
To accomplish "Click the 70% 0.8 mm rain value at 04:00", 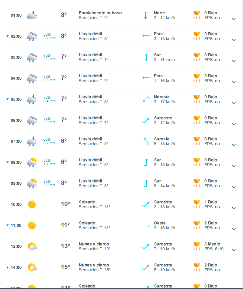I will 50,78.
